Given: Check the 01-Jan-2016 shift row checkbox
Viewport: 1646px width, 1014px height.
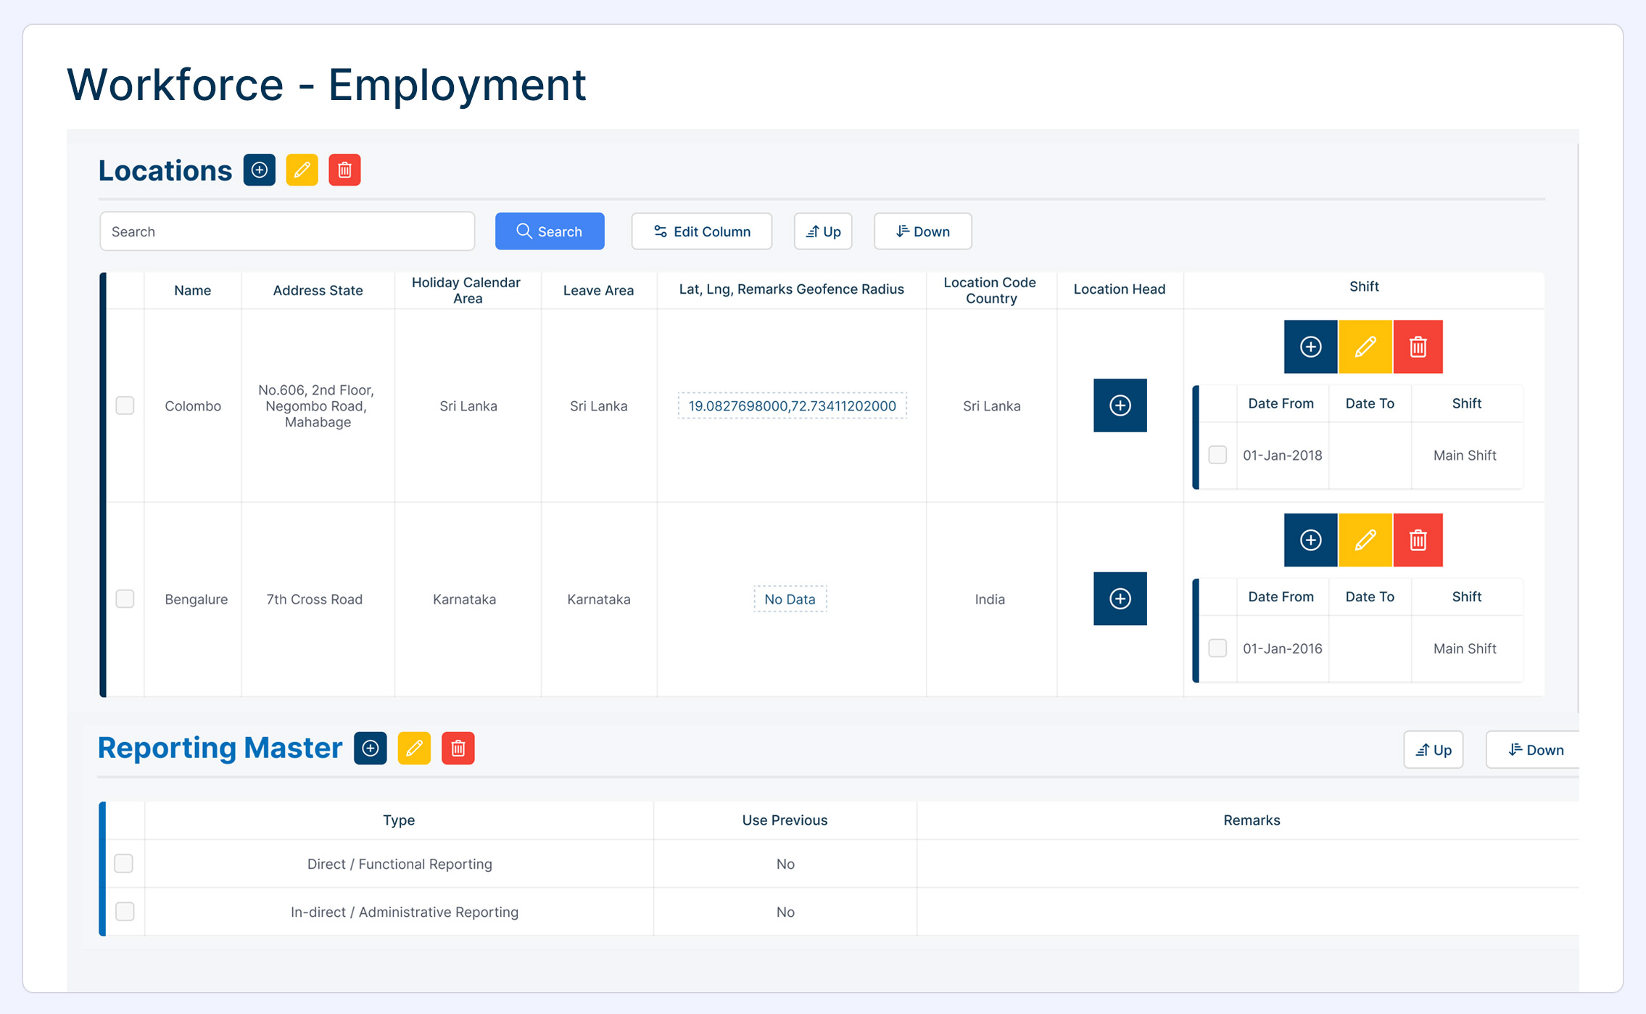Looking at the screenshot, I should pyautogui.click(x=1217, y=648).
